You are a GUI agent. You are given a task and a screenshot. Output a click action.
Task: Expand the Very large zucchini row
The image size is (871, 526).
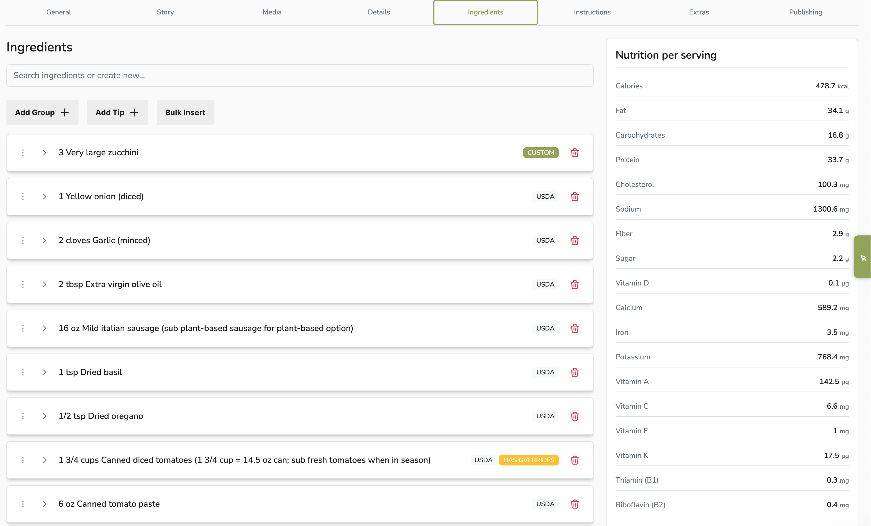(44, 153)
